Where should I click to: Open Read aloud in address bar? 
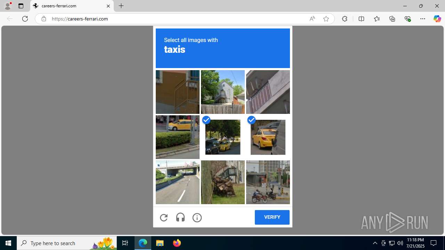tap(312, 19)
